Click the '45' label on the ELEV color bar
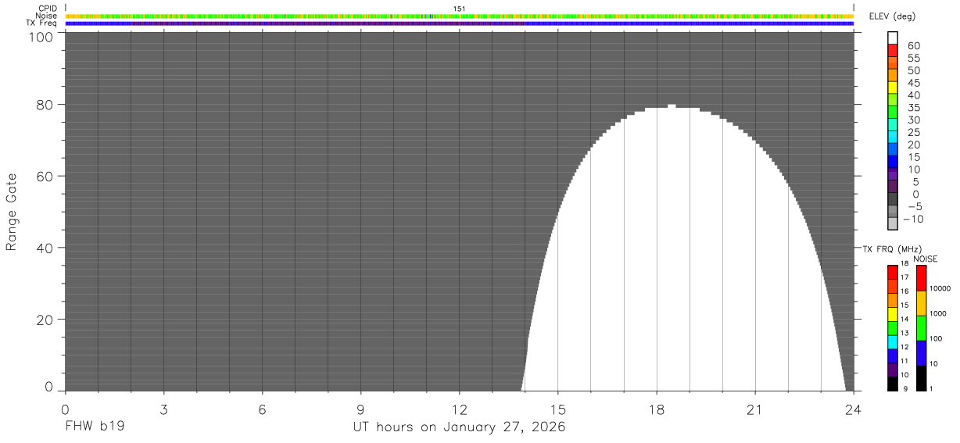The height and width of the screenshot is (443, 960). pos(913,83)
